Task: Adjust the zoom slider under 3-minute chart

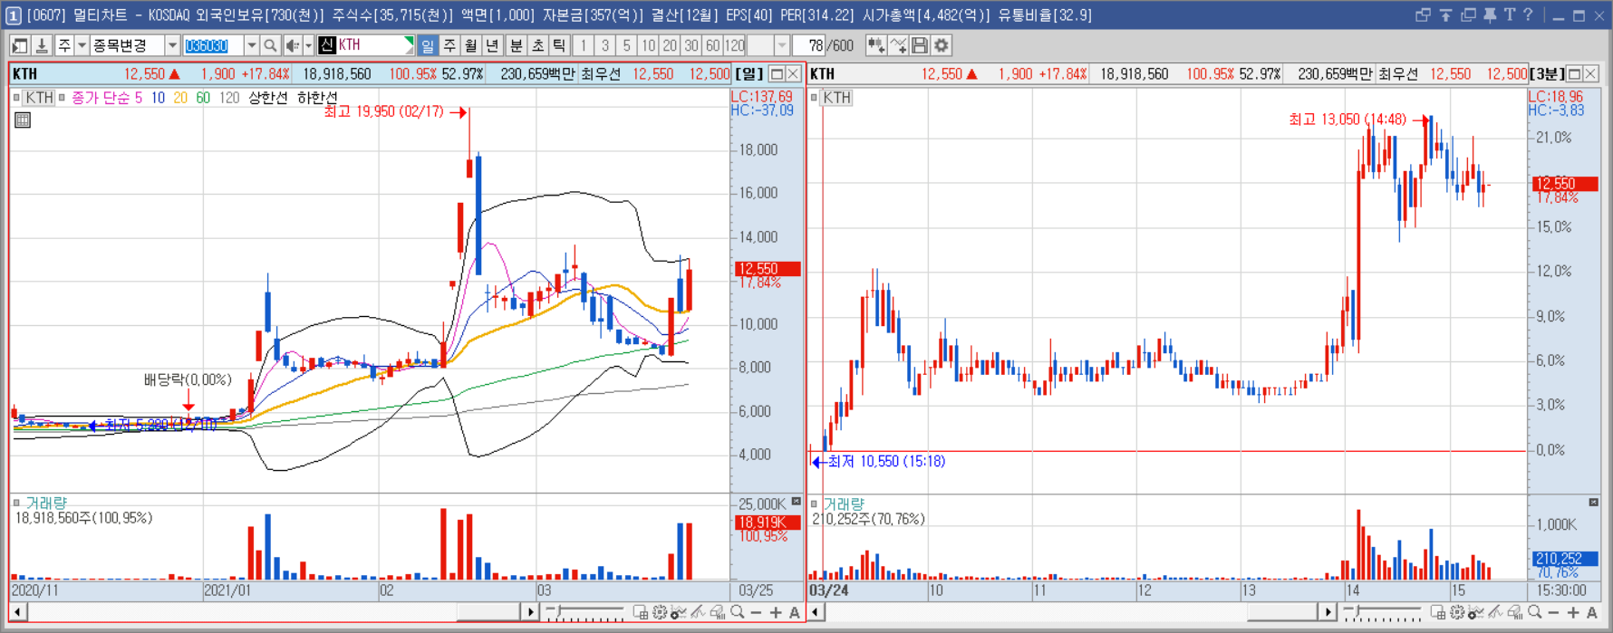Action: (x=1384, y=613)
